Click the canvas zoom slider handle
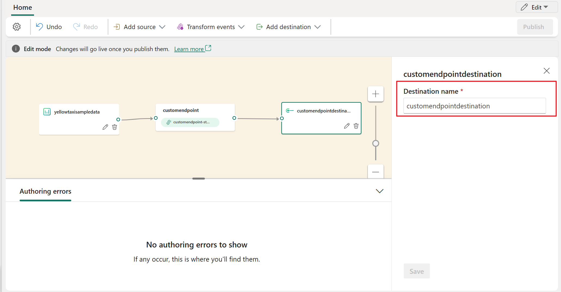Image resolution: width=561 pixels, height=292 pixels. pos(375,143)
